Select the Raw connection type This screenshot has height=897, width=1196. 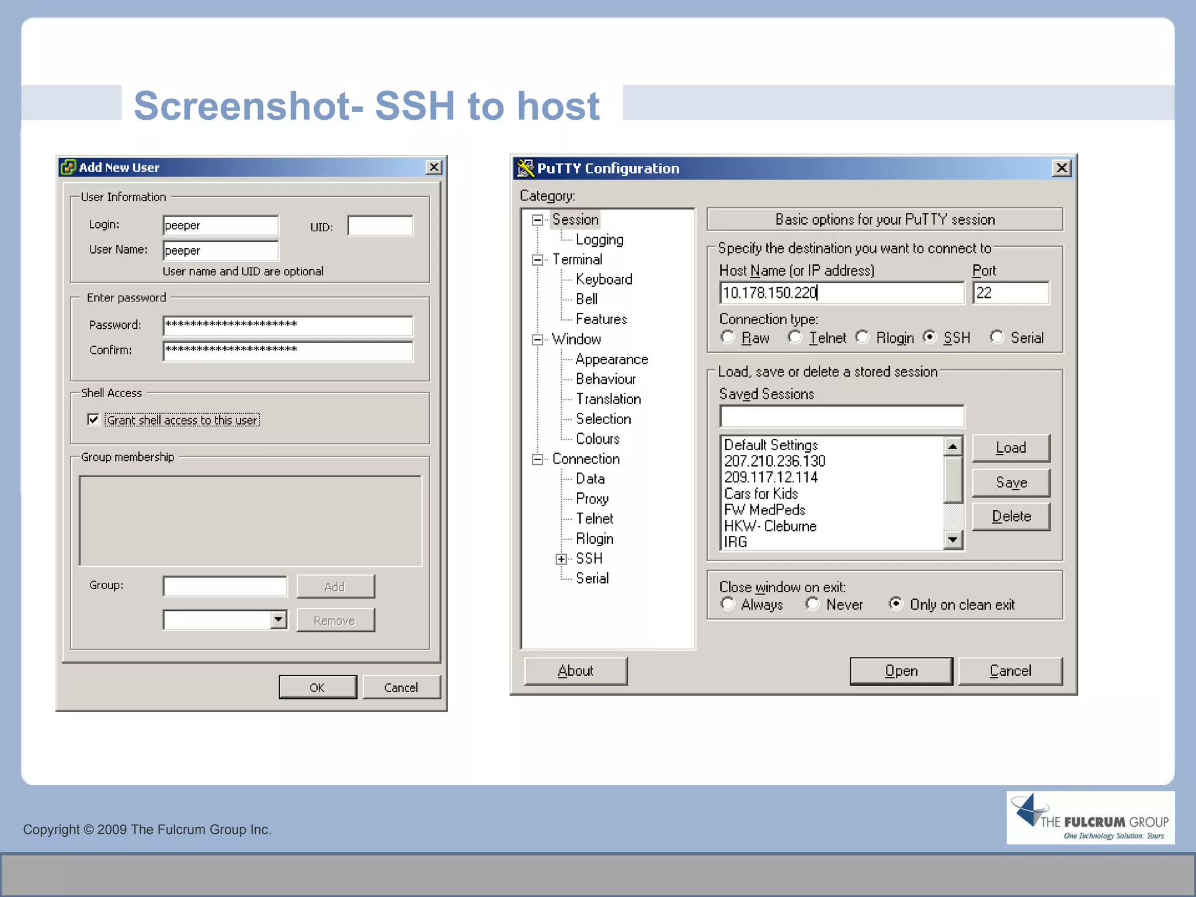[x=728, y=337]
